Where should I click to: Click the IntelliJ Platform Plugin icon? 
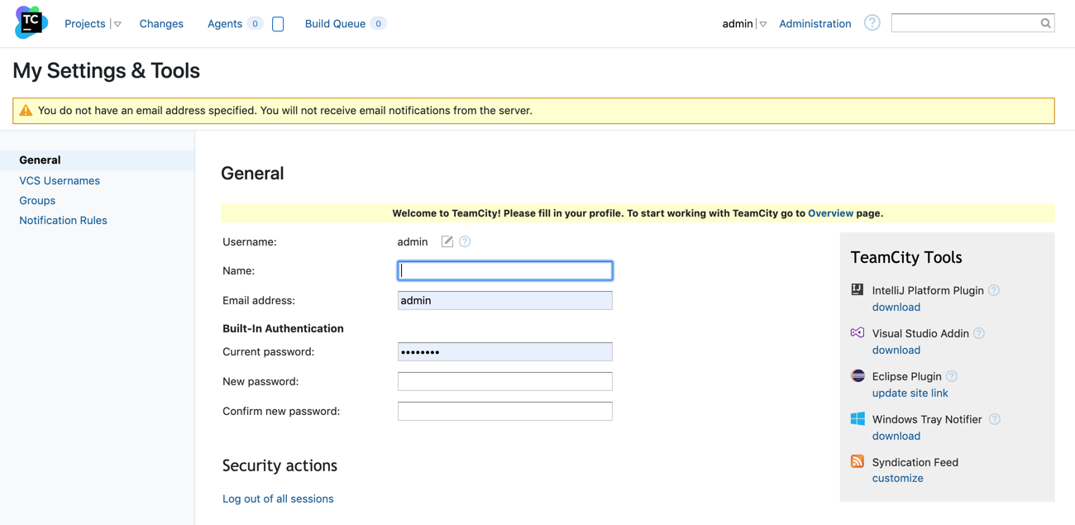point(858,289)
